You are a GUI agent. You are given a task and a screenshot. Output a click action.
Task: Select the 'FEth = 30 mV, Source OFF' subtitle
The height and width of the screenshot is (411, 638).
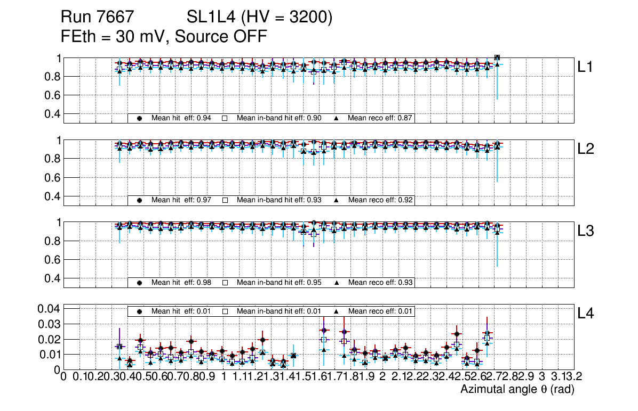164,36
